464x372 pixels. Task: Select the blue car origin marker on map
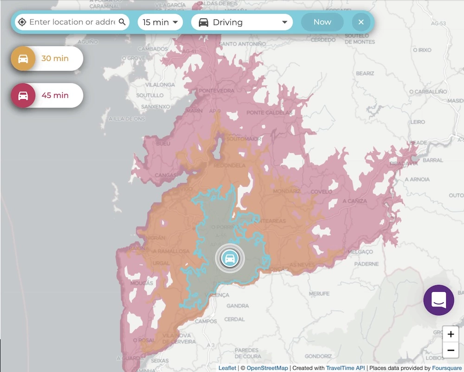point(229,259)
